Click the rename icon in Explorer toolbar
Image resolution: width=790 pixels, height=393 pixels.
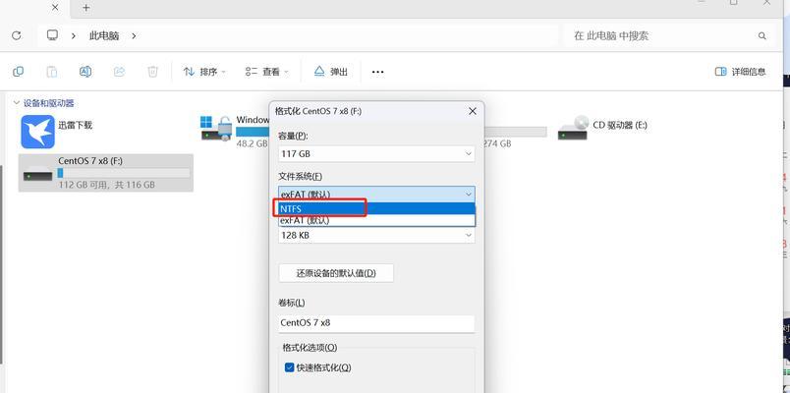(85, 72)
